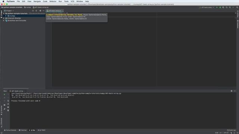Viewport: 239px width, 134px height.
Task: Restore layout icon in Run panel
Action: tap(4, 105)
